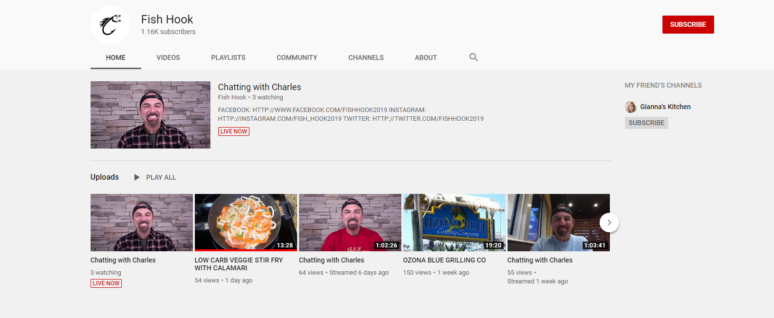This screenshot has height=318, width=774.
Task: Click the Fish Hook channel avatar logo
Action: (x=110, y=25)
